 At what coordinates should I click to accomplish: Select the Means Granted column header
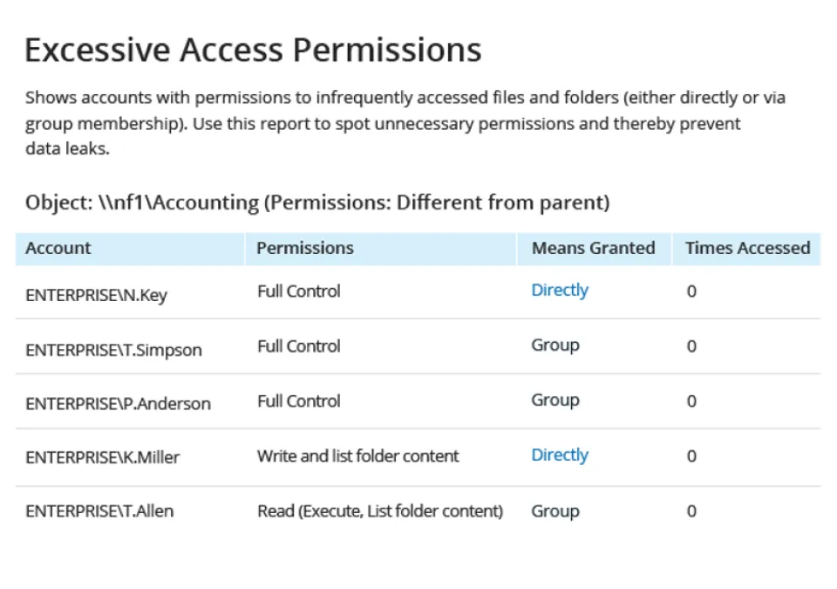pyautogui.click(x=593, y=248)
